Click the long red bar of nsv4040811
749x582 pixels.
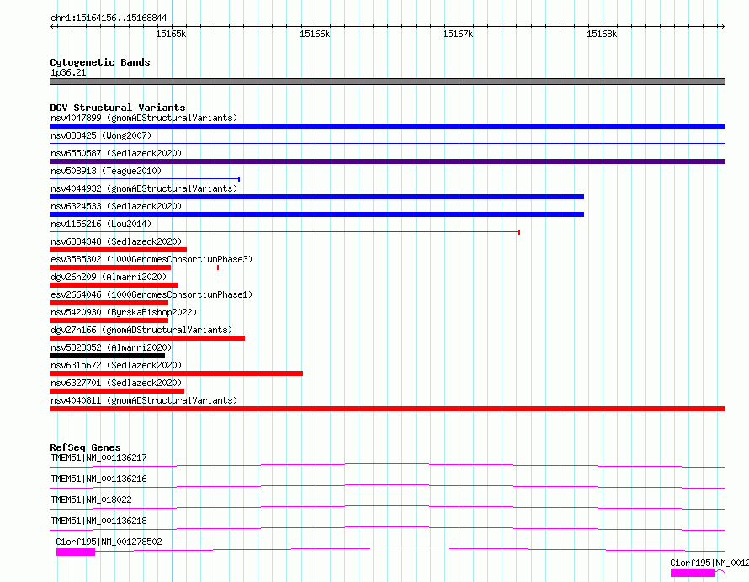[x=387, y=409]
